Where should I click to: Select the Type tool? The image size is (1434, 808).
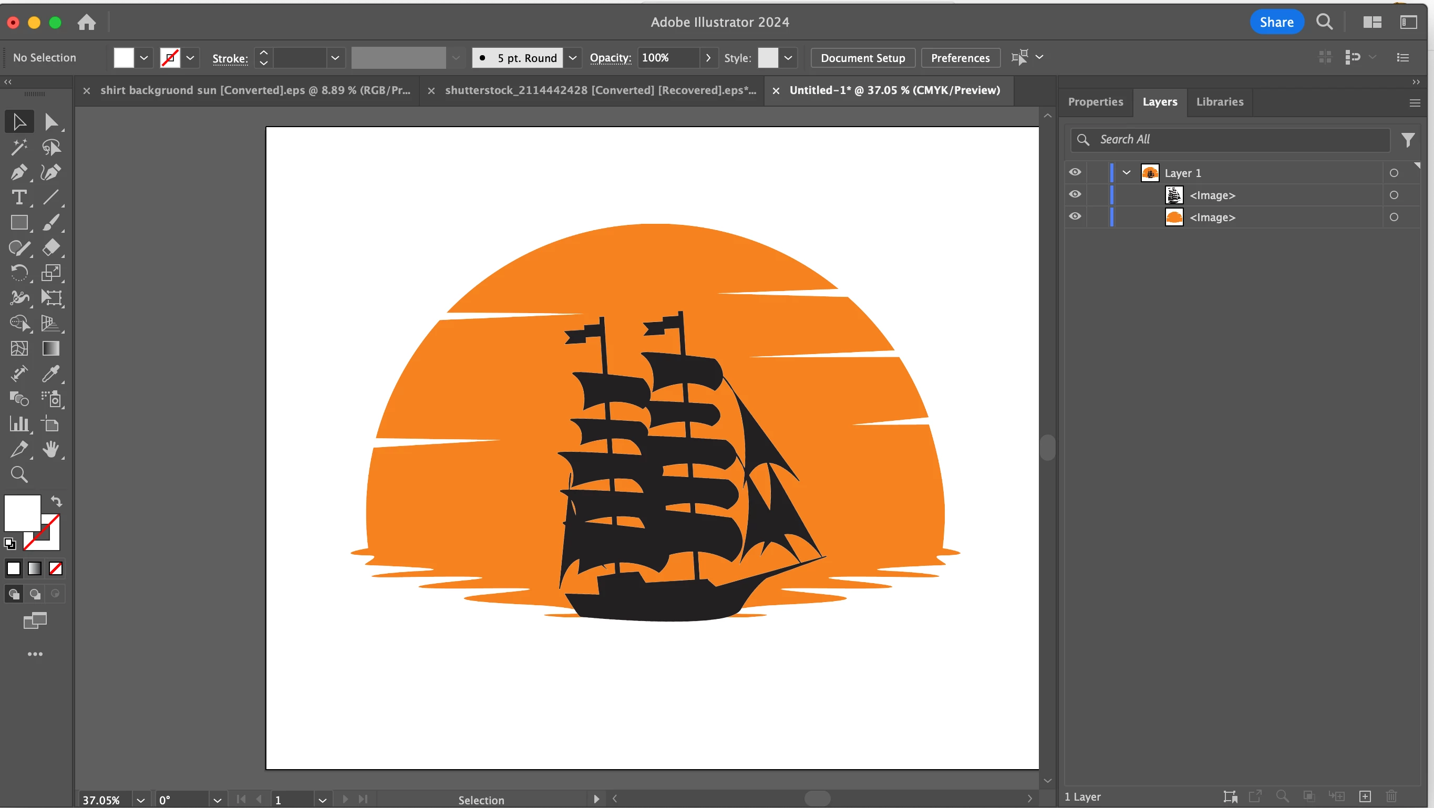click(x=19, y=198)
